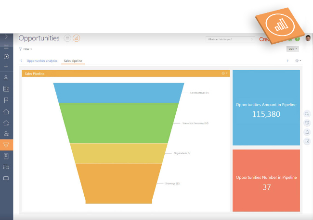
Task: Click the command line search field
Action: pyautogui.click(x=230, y=39)
